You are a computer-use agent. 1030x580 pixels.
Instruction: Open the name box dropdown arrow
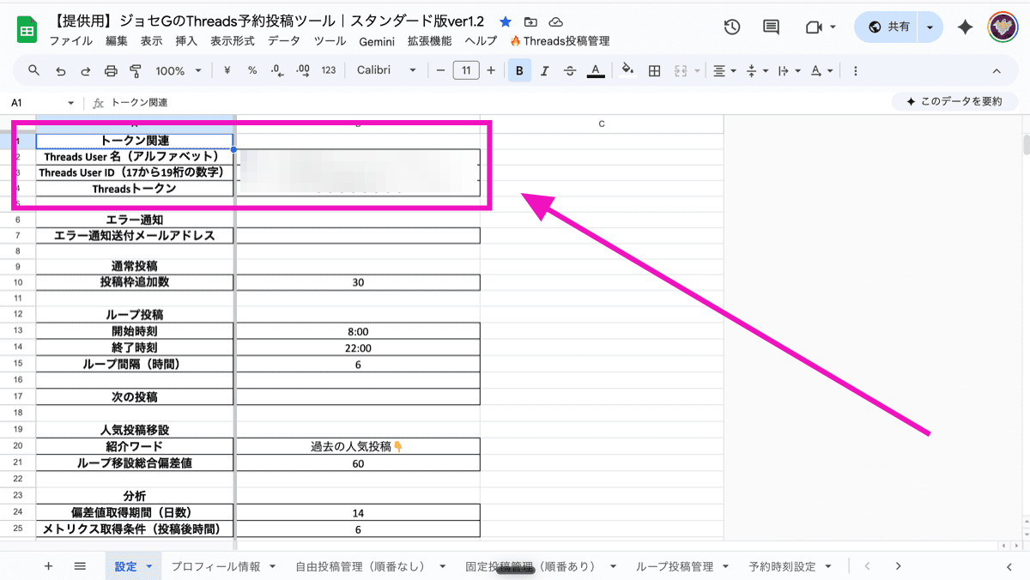[70, 103]
